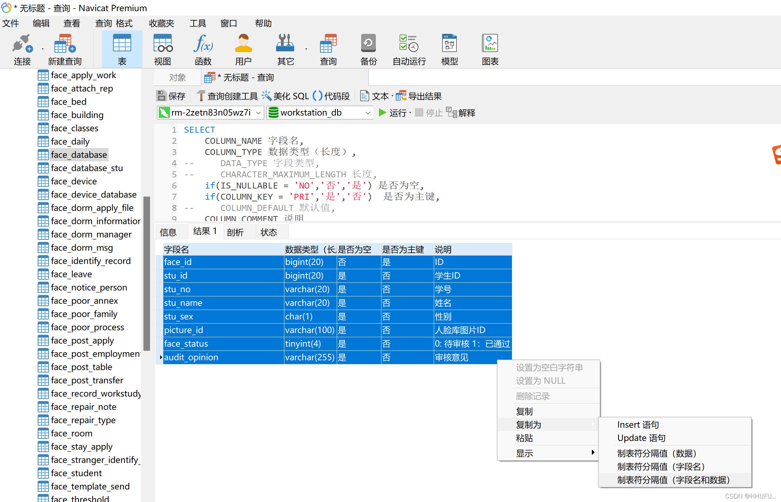Switch to the 状态 (Status) tab

(x=267, y=232)
